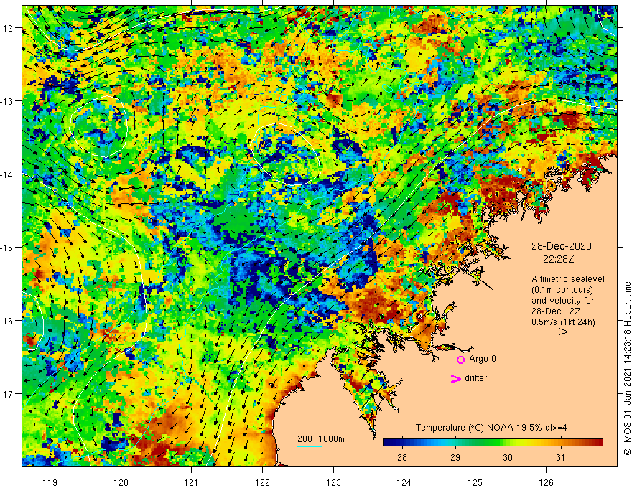Click the longitude label 119

pos(50,482)
